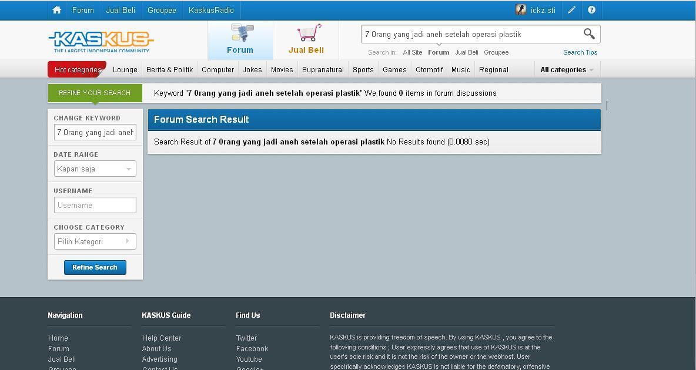Screen dimensions: 696x370
Task: Open the Regional category
Action: pos(494,70)
